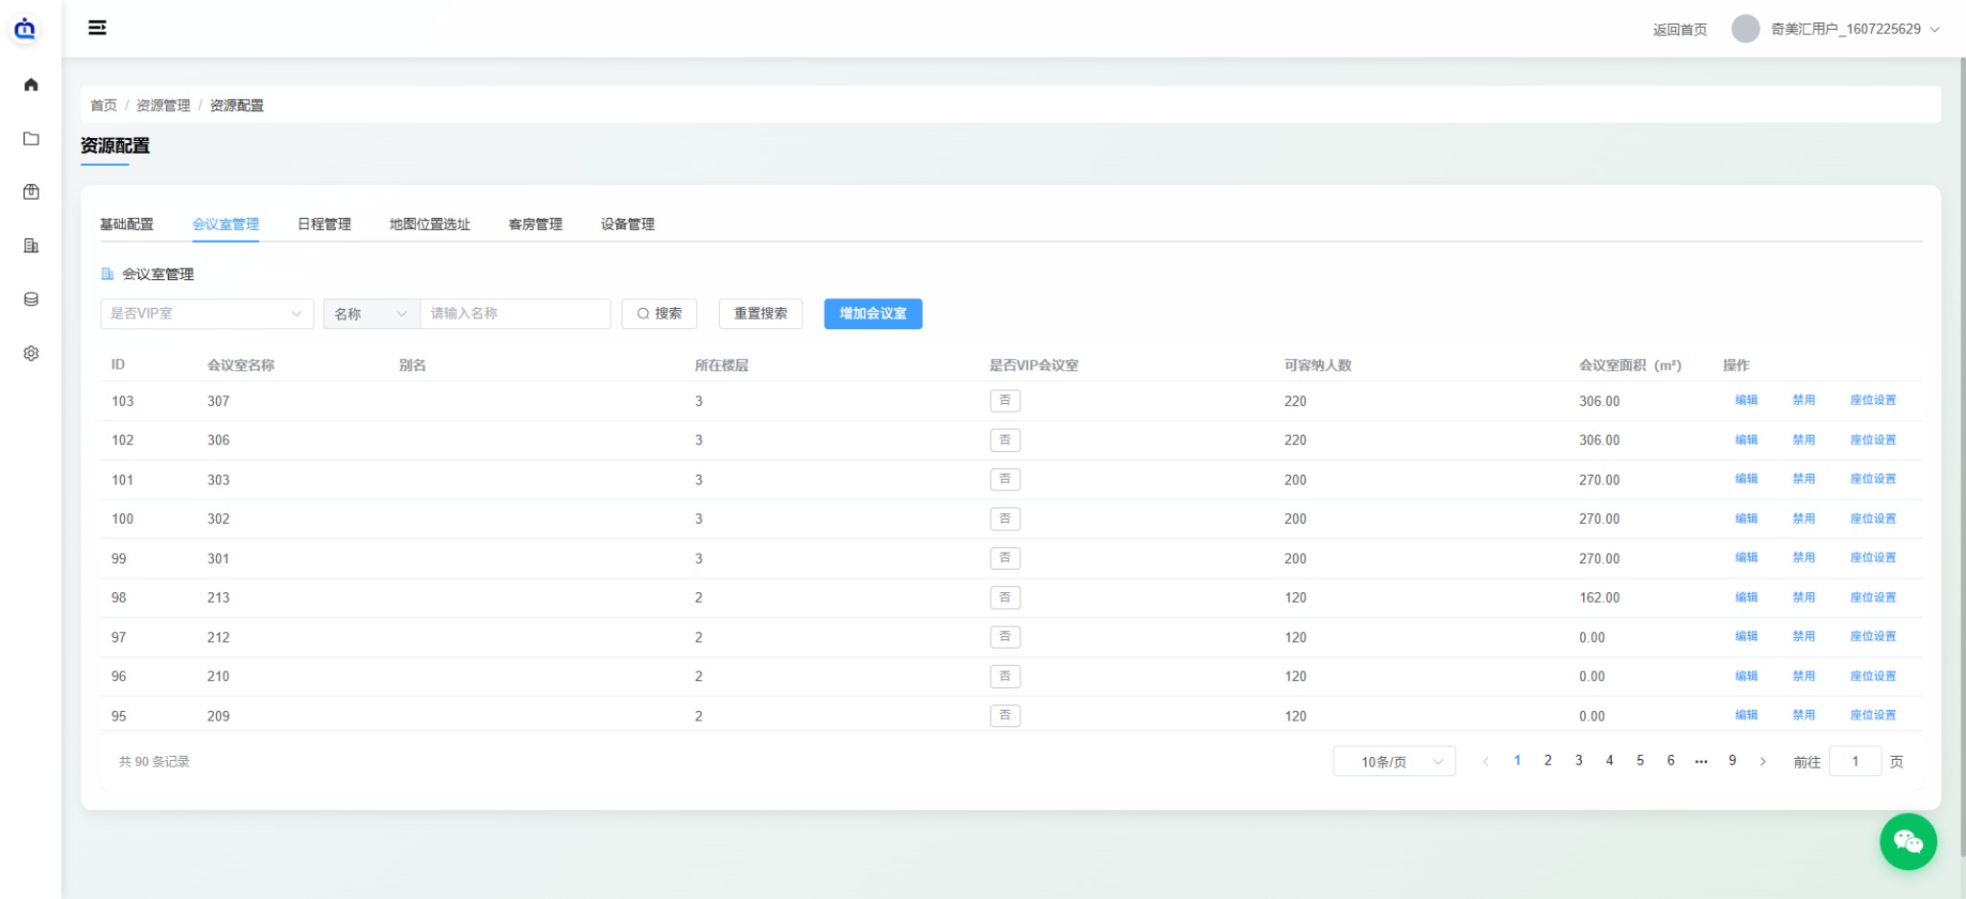Click the 增加会议室 button
This screenshot has width=1966, height=899.
click(873, 314)
